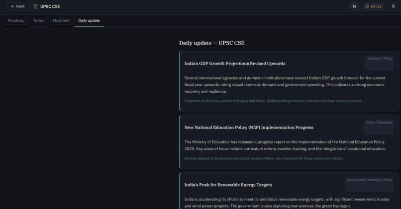Click the clock icon in the timer
This screenshot has width=401, height=209.
point(367,6)
